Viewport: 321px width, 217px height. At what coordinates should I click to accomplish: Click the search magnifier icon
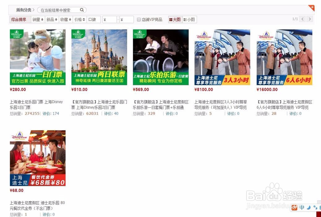click(82, 10)
